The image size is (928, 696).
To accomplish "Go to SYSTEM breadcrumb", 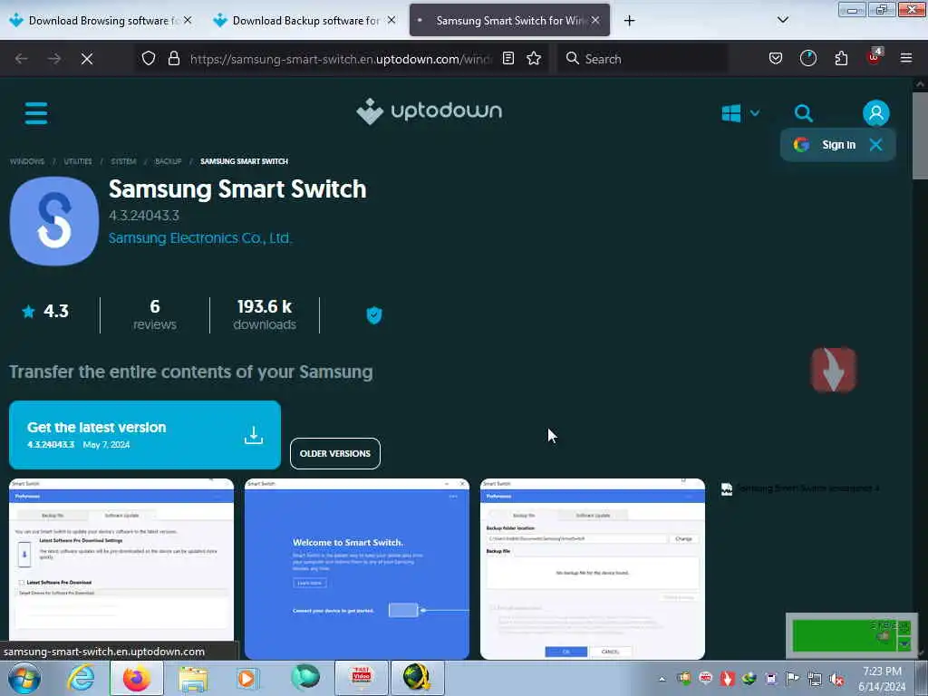I will coord(123,161).
